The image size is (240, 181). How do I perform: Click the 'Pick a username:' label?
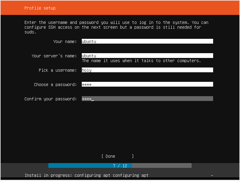(x=58, y=70)
